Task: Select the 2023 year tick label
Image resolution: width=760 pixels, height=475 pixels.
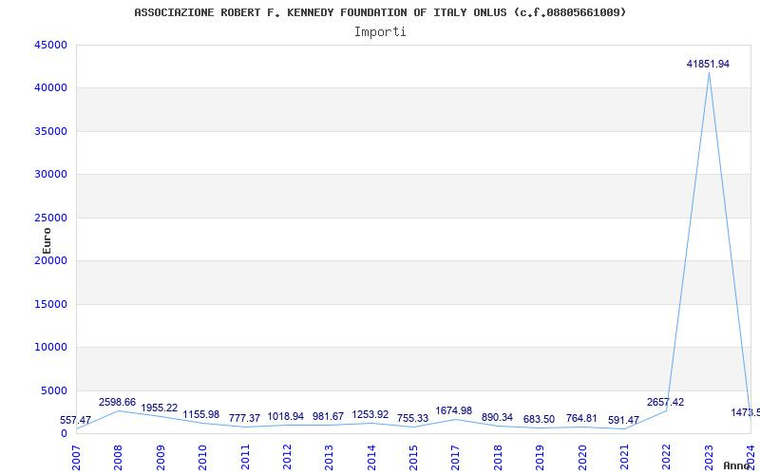Action: [x=709, y=458]
